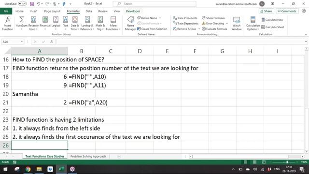Screen dimensions: 309x174
Task: Open Chrome from the taskbar
Action: (x=28, y=169)
